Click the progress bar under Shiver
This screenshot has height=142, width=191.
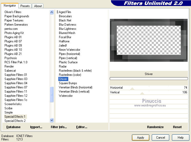pyautogui.click(x=149, y=78)
